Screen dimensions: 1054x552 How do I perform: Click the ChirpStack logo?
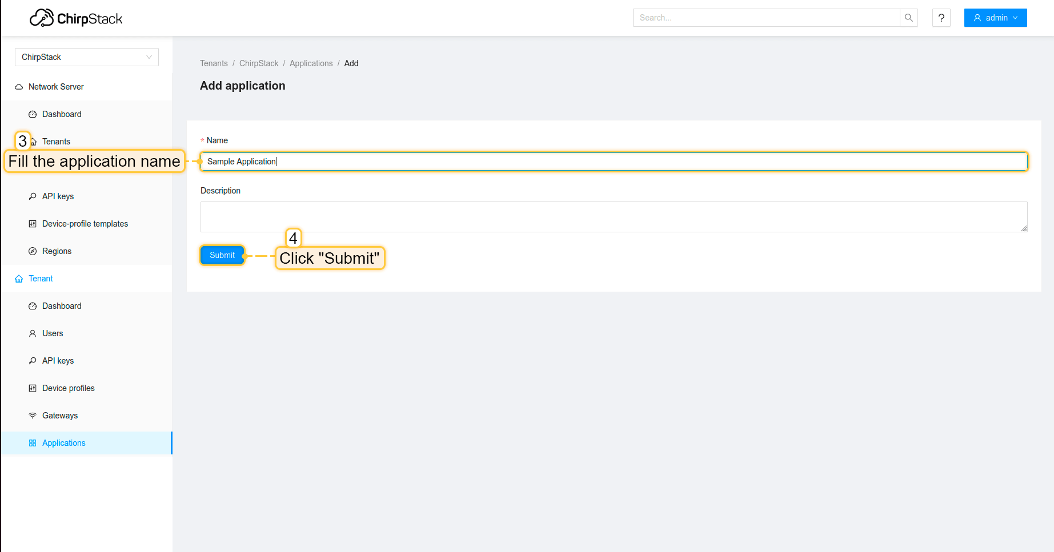(x=76, y=18)
